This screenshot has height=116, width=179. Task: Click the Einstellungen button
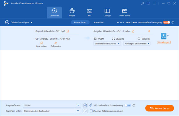[x=164, y=42]
